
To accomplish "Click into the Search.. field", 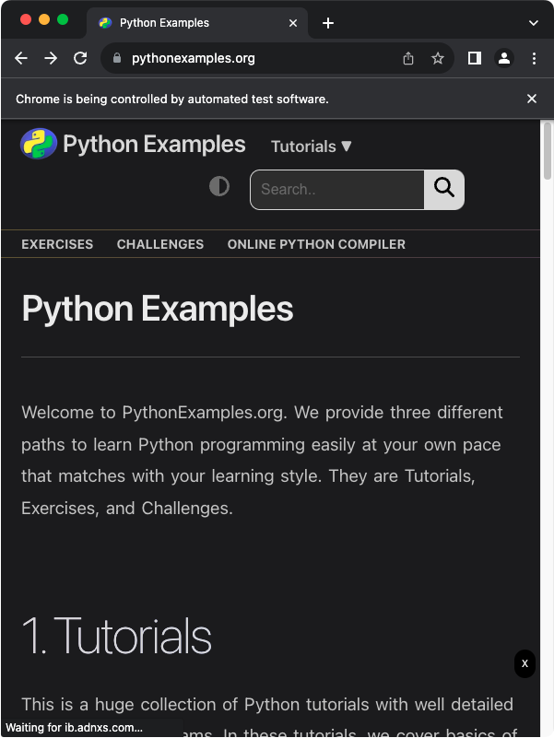I will tap(337, 190).
